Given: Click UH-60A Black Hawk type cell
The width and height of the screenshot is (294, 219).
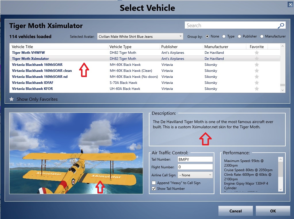Looking at the screenshot, I should (x=125, y=88).
